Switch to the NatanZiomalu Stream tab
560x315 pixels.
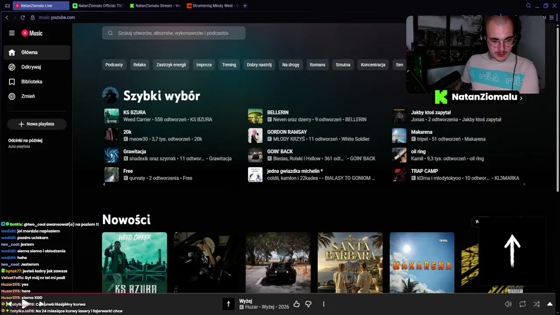pos(155,6)
